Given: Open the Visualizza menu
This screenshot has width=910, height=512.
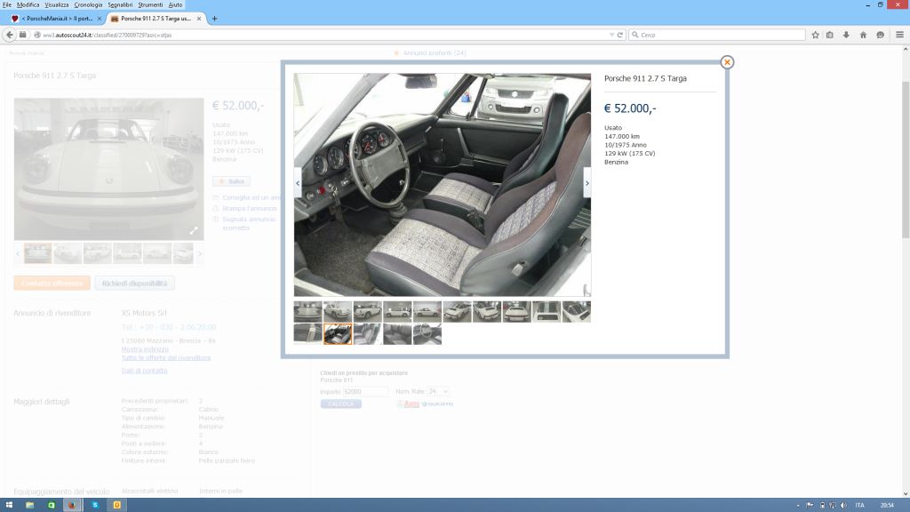Looking at the screenshot, I should coord(56,4).
